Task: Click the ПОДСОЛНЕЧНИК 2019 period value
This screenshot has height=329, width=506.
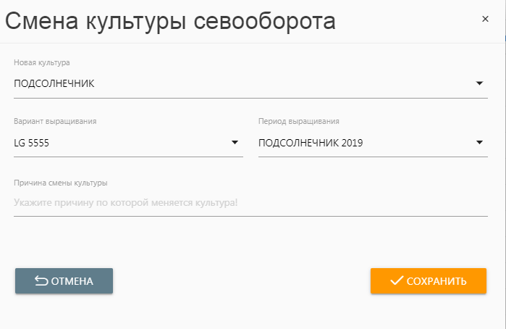Action: point(311,143)
